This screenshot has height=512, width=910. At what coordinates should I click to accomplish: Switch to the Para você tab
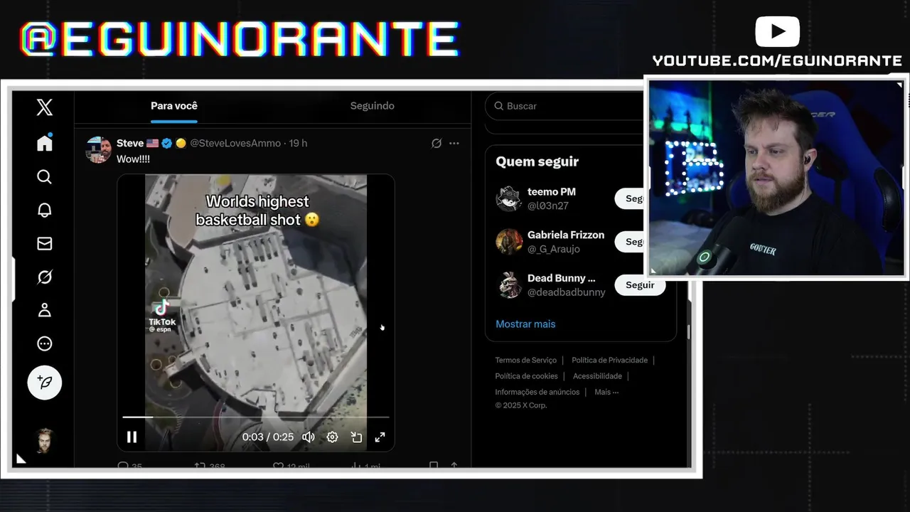coord(174,106)
